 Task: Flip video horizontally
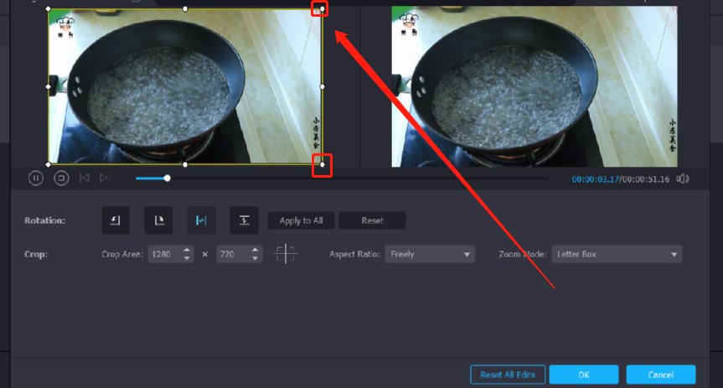pos(201,220)
